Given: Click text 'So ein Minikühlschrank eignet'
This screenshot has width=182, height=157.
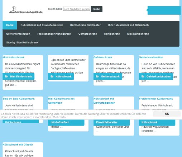Looking at the screenshot, I should pyautogui.click(x=23, y=64).
